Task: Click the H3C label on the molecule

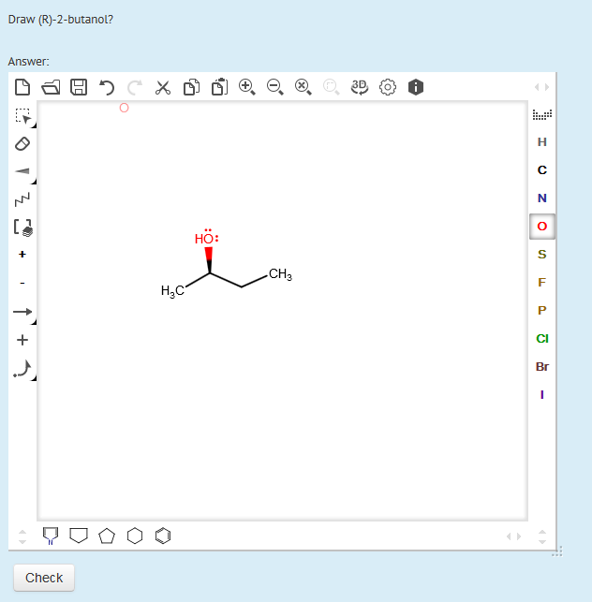Action: click(173, 291)
